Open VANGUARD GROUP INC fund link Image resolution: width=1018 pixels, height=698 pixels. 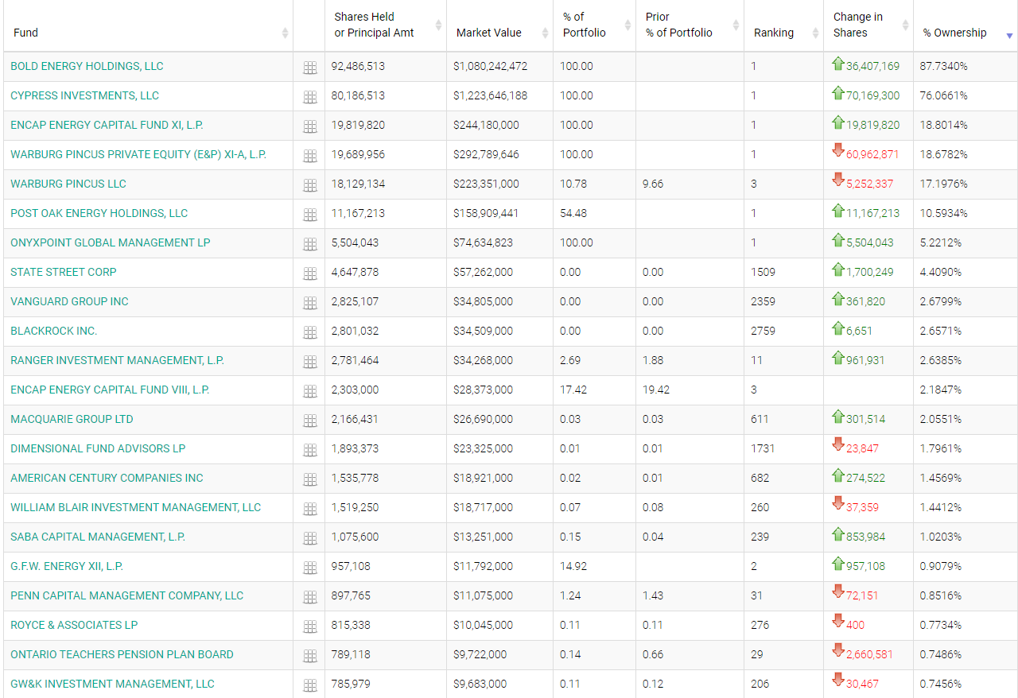click(x=69, y=301)
